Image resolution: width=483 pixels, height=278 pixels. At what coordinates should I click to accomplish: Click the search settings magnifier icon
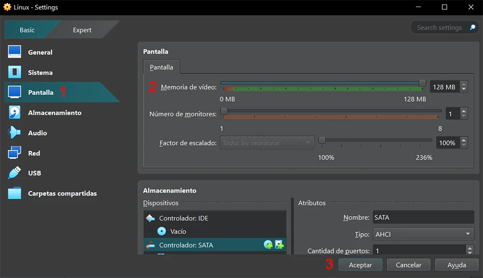(472, 27)
